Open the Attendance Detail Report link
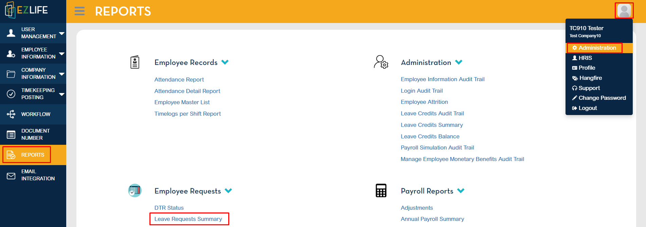This screenshot has width=646, height=227. click(x=187, y=91)
